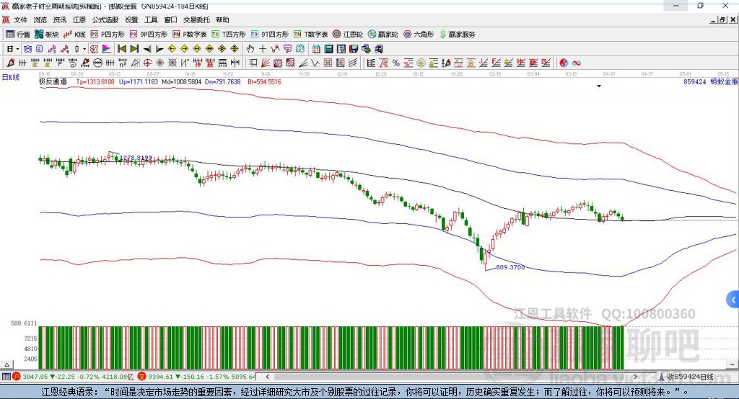Image resolution: width=739 pixels, height=399 pixels.
Task: Select the zigzag wave line tool
Action: click(315, 63)
